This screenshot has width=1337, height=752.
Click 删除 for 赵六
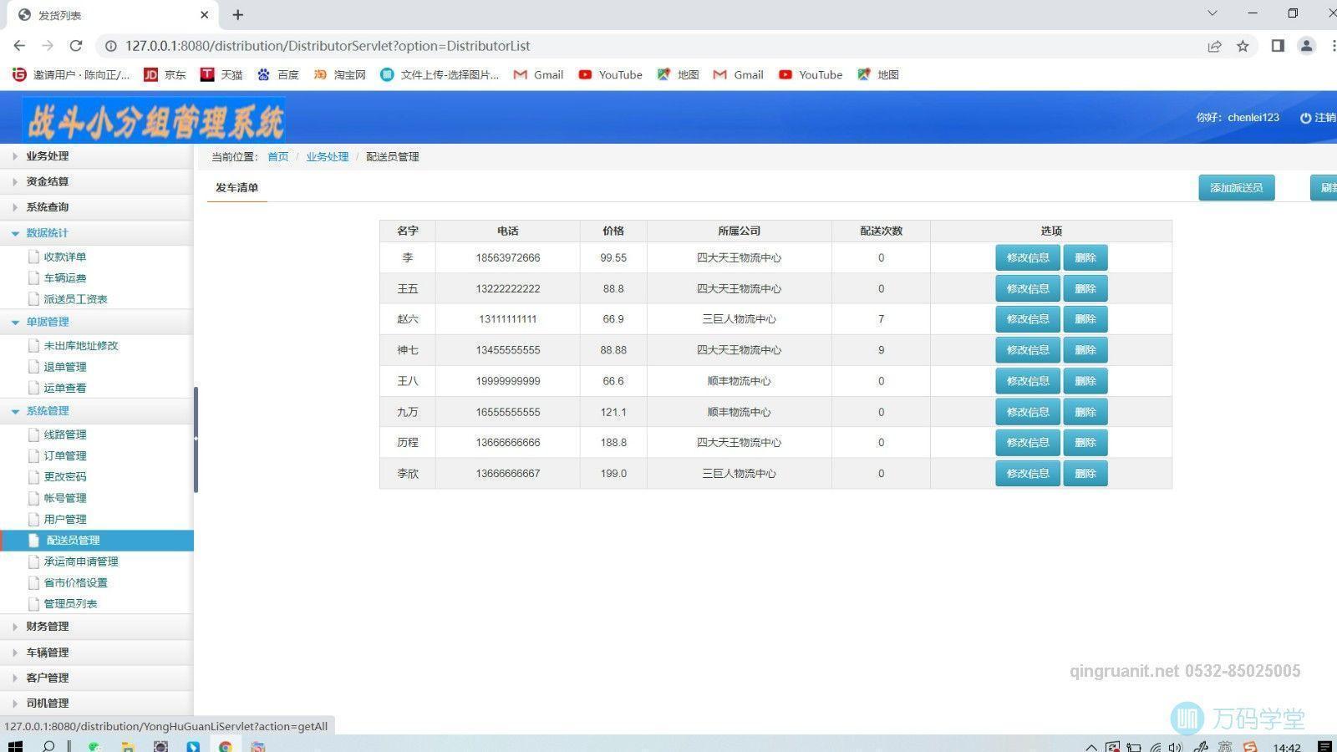(1085, 319)
